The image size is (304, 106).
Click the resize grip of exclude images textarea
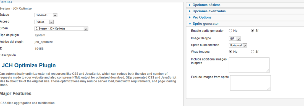tap(269, 89)
